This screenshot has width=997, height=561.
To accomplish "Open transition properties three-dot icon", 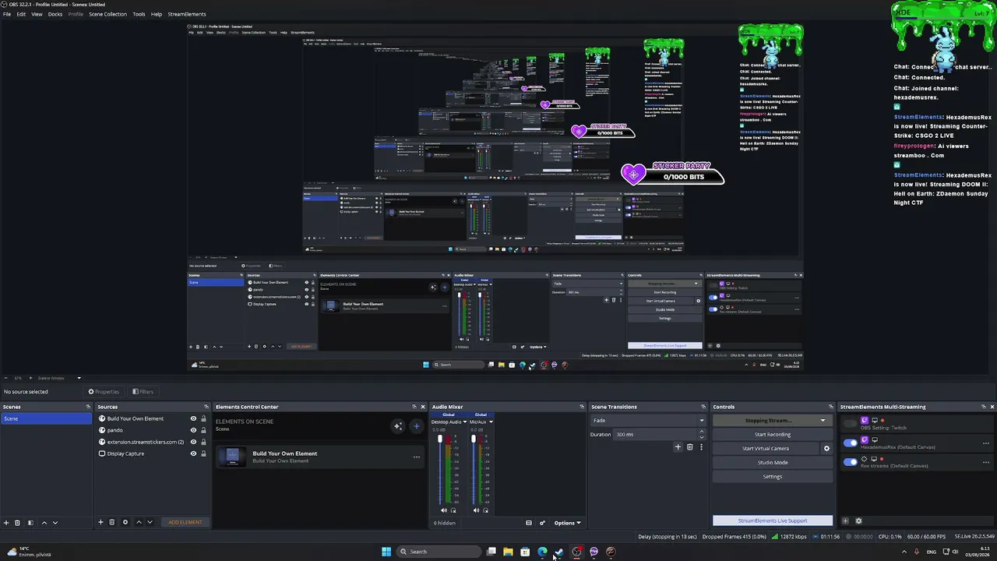I will 701,447.
